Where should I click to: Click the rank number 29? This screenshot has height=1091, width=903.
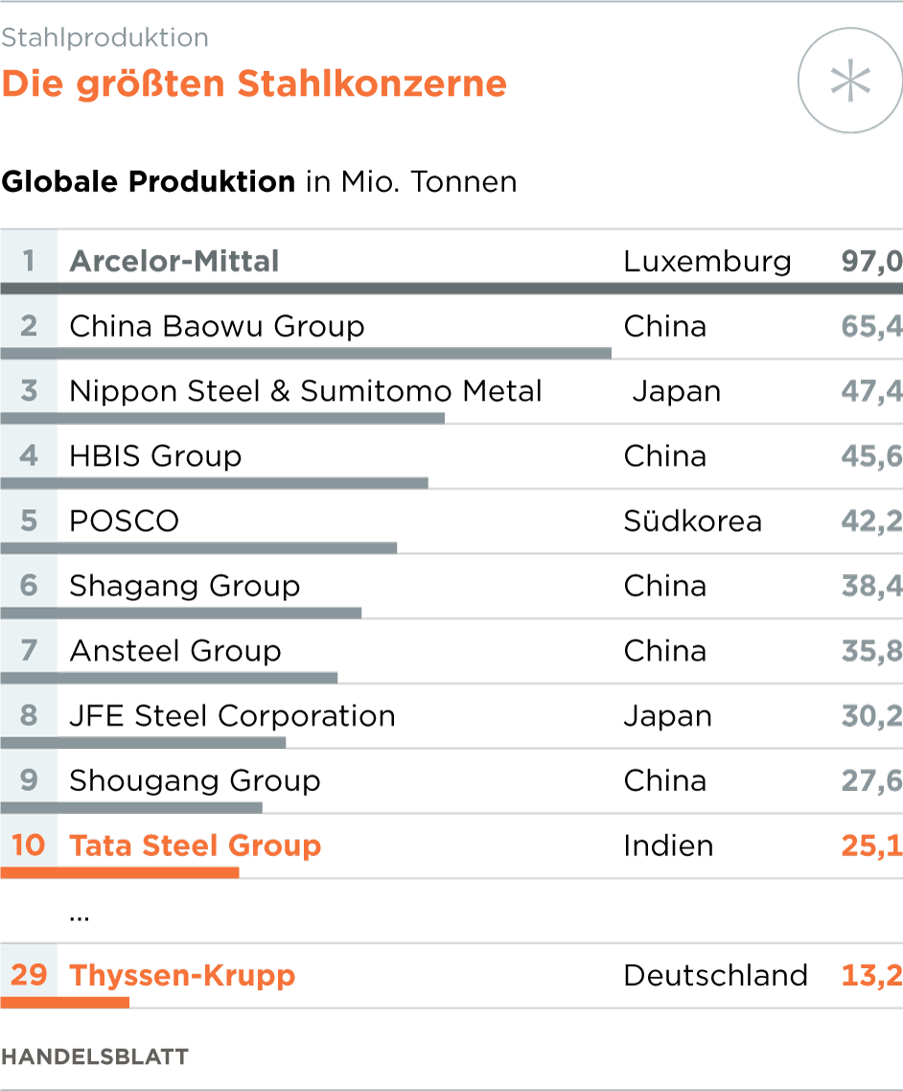[x=29, y=975]
